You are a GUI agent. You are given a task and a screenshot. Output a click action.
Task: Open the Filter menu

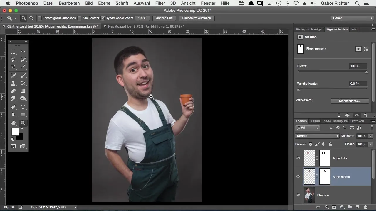coord(160,3)
